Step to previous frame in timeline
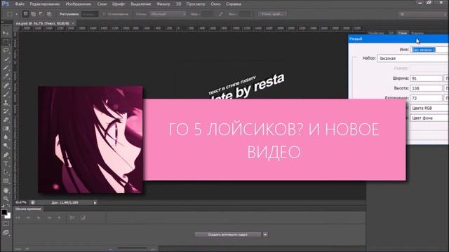449x252 pixels. click(28, 218)
